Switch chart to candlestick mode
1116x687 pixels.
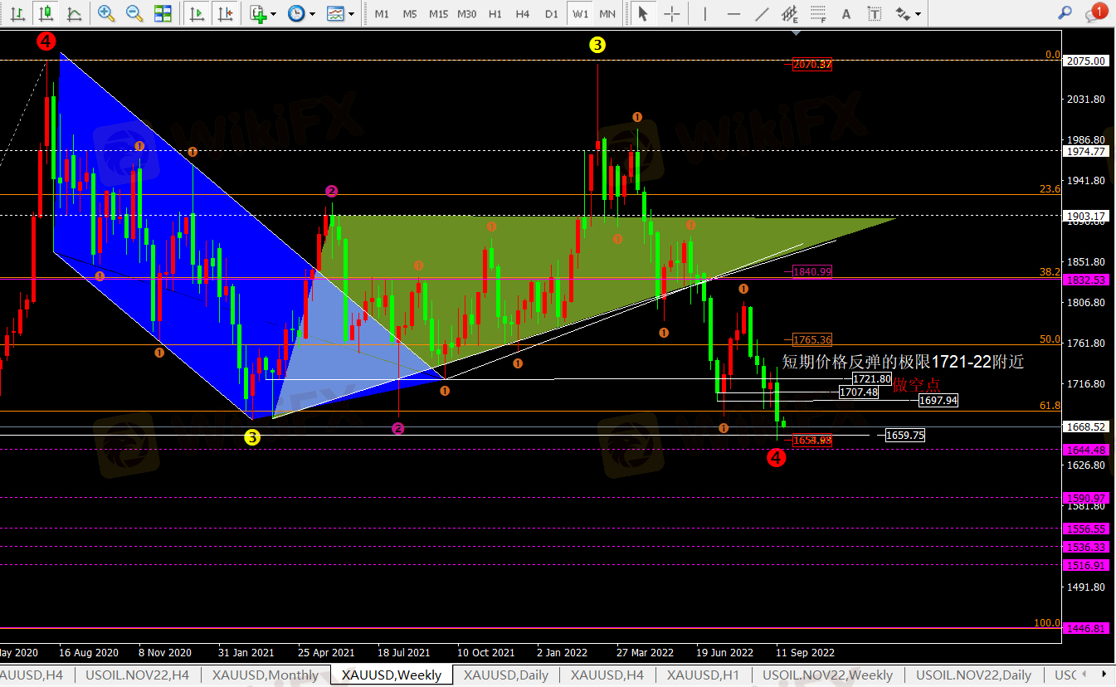(46, 13)
